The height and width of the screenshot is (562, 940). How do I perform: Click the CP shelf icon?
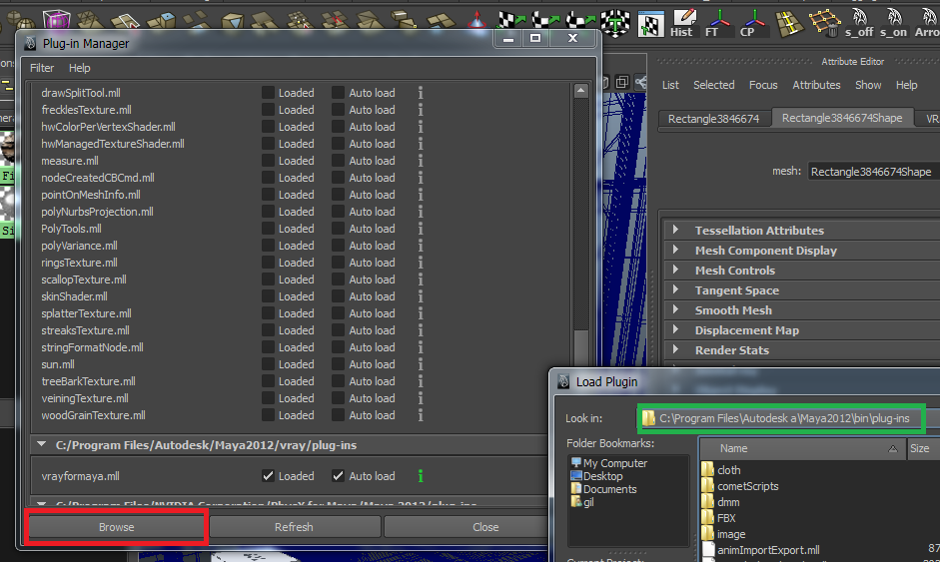click(753, 23)
